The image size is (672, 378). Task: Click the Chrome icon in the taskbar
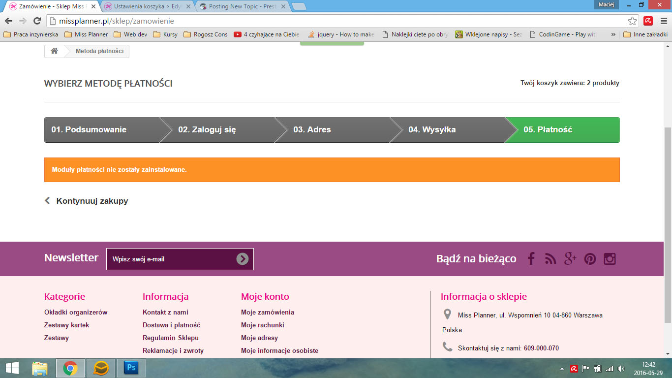click(x=70, y=368)
